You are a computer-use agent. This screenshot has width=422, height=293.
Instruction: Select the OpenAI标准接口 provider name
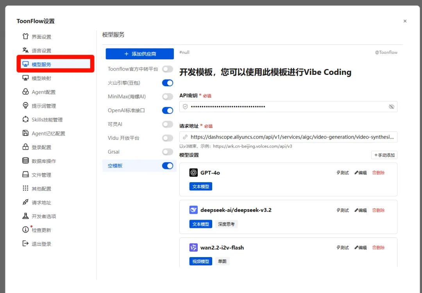(x=126, y=110)
